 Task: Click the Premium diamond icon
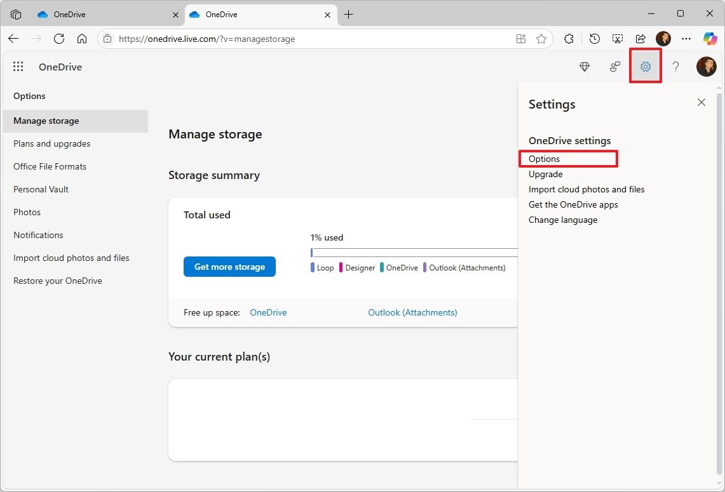pyautogui.click(x=585, y=67)
